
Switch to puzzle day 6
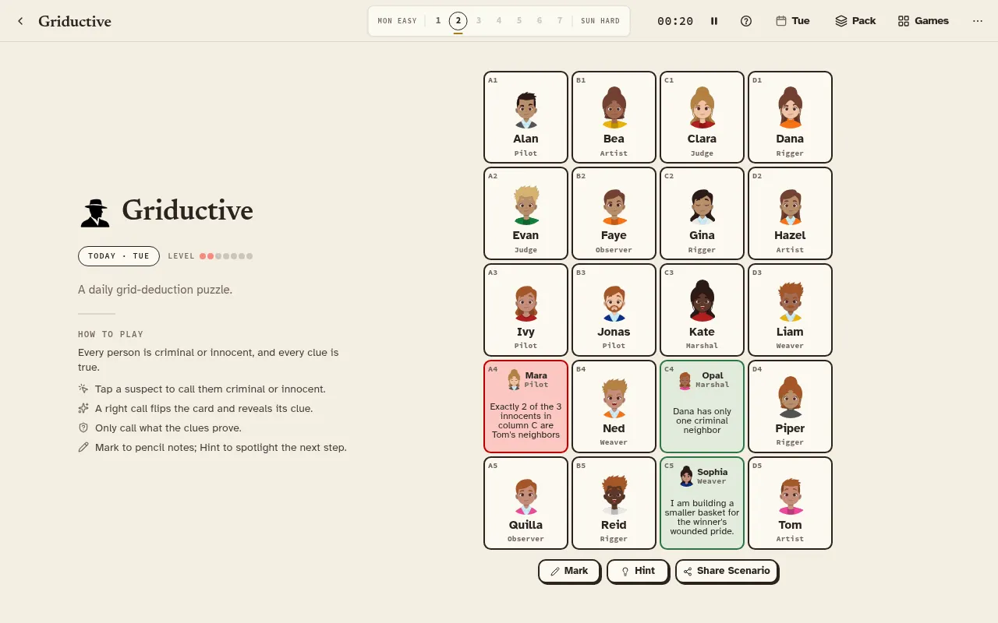click(x=540, y=21)
